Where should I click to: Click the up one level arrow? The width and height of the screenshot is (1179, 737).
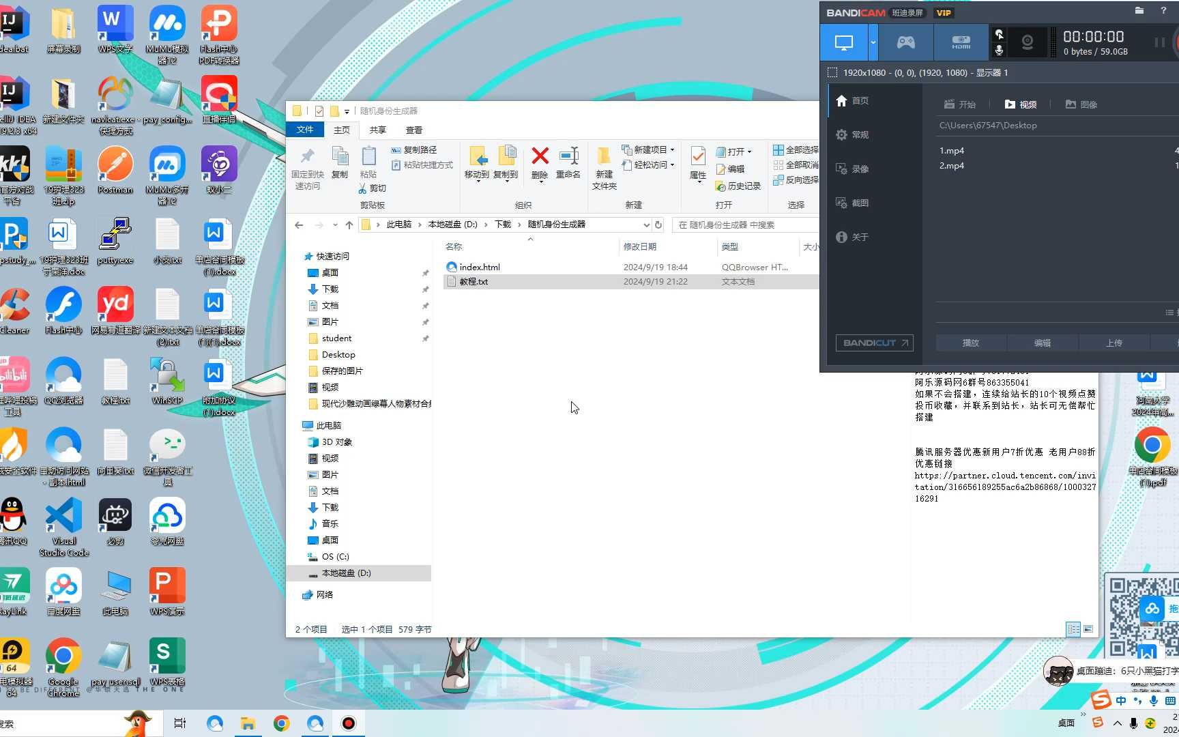349,225
